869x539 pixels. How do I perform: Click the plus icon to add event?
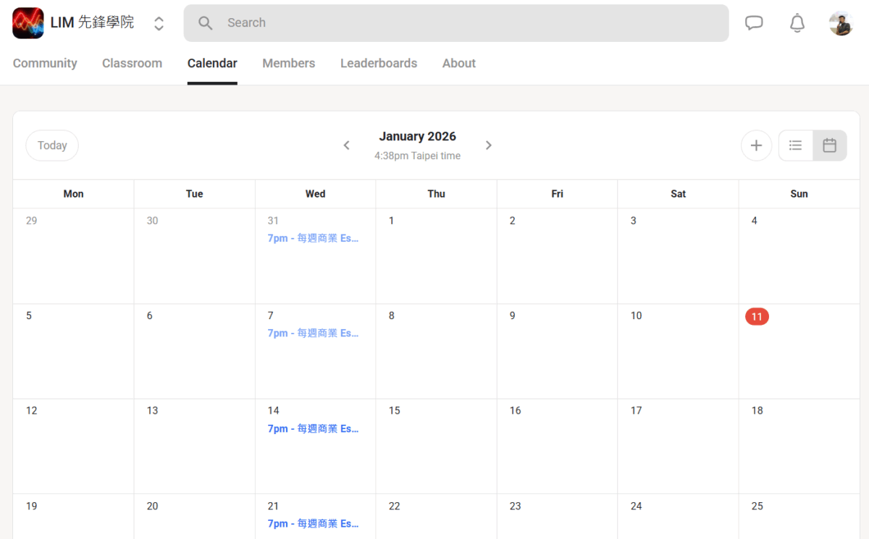tap(756, 145)
